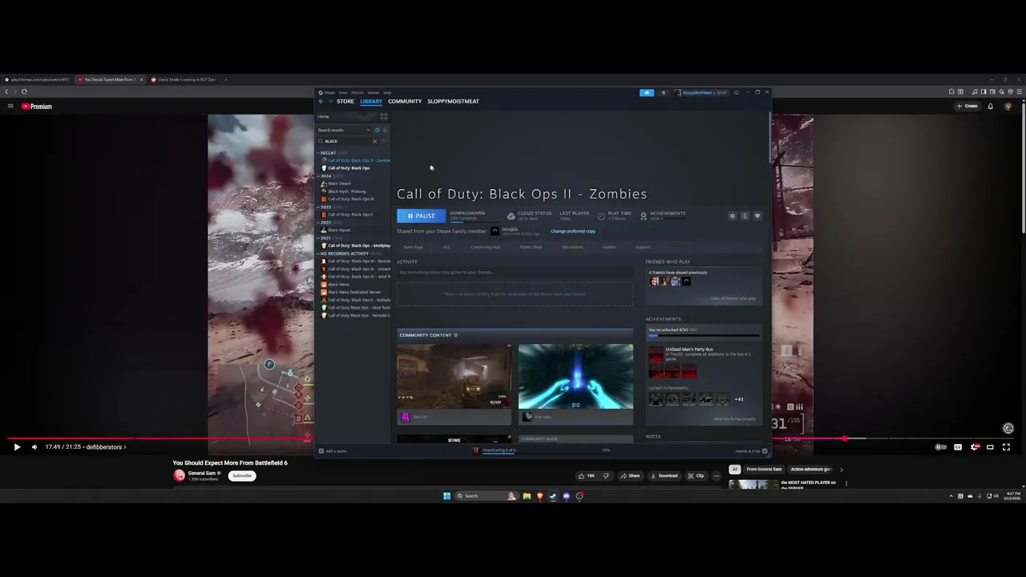Click the recent clock filter icon
This screenshot has width=1026, height=577.
pyautogui.click(x=377, y=130)
